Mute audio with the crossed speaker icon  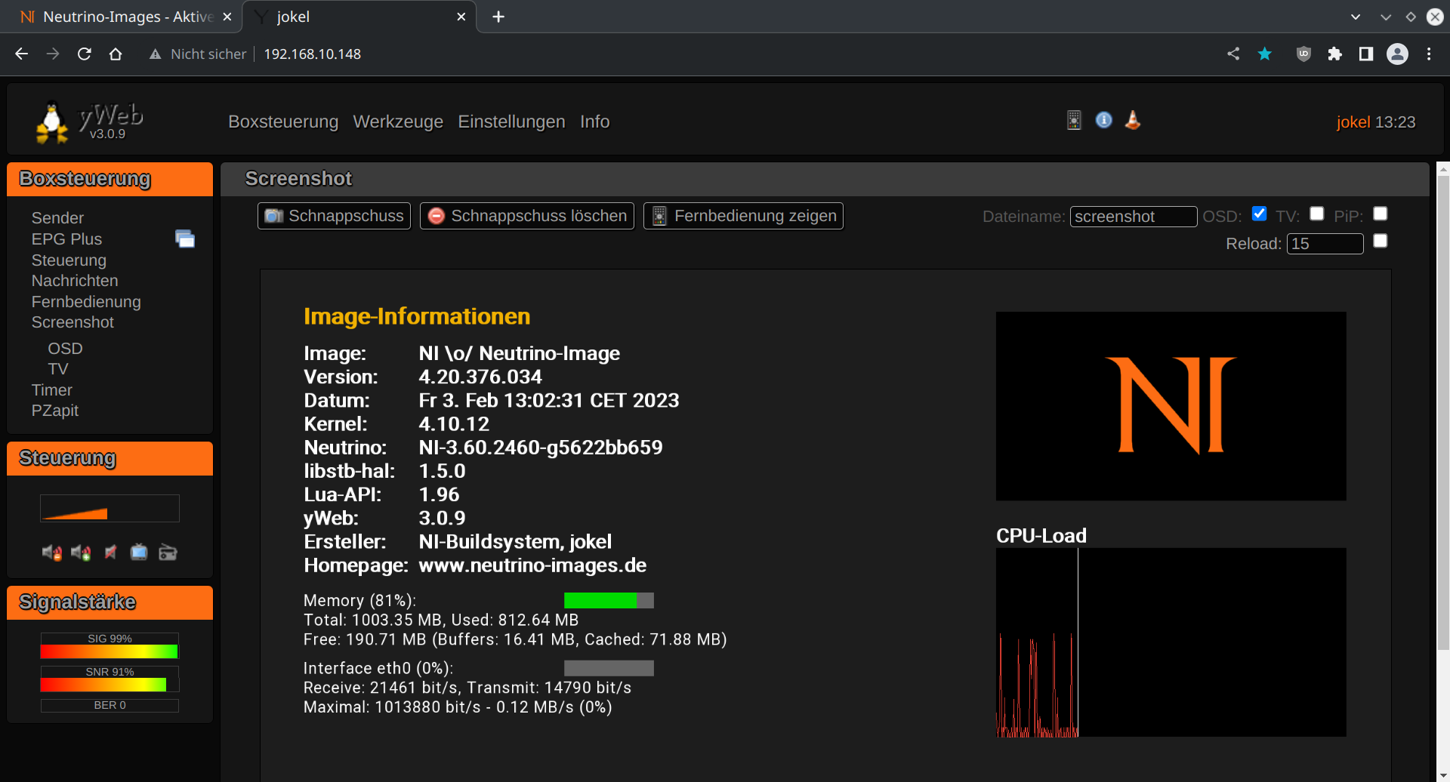[110, 553]
